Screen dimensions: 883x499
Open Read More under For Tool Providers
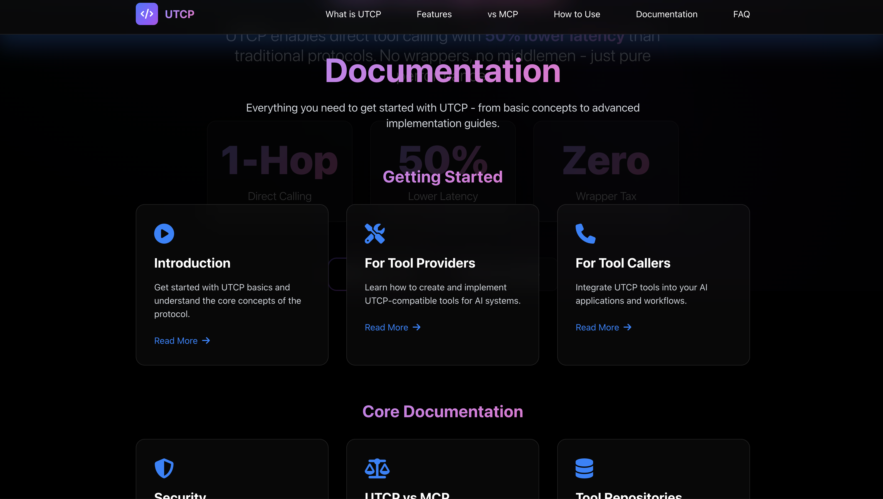(393, 327)
